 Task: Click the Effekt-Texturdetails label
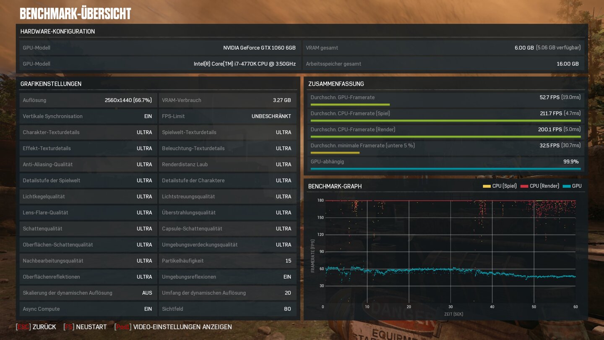click(47, 148)
